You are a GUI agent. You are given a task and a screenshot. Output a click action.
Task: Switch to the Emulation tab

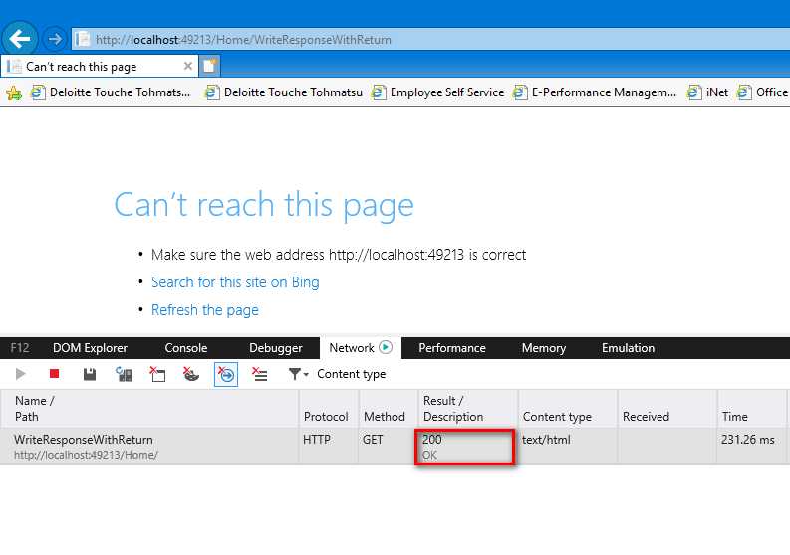point(628,348)
